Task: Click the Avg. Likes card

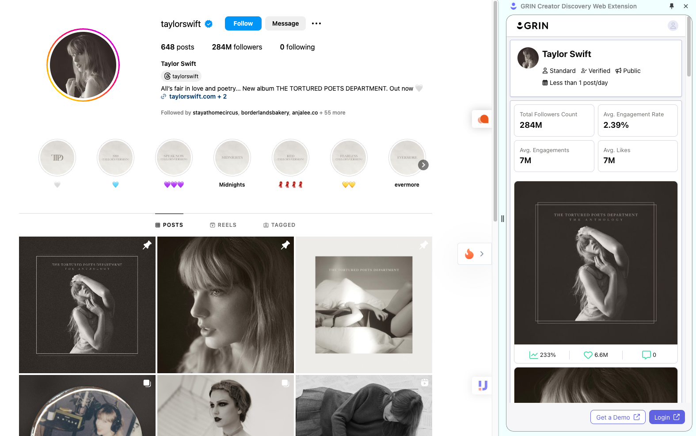Action: [638, 156]
